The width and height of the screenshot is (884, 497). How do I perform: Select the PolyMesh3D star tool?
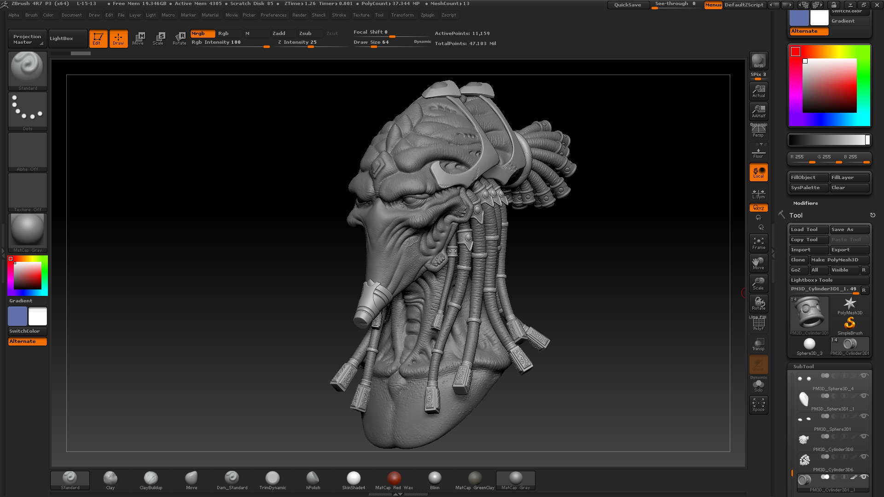tap(850, 306)
